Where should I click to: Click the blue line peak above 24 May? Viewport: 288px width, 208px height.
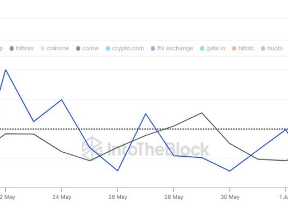pos(62,100)
